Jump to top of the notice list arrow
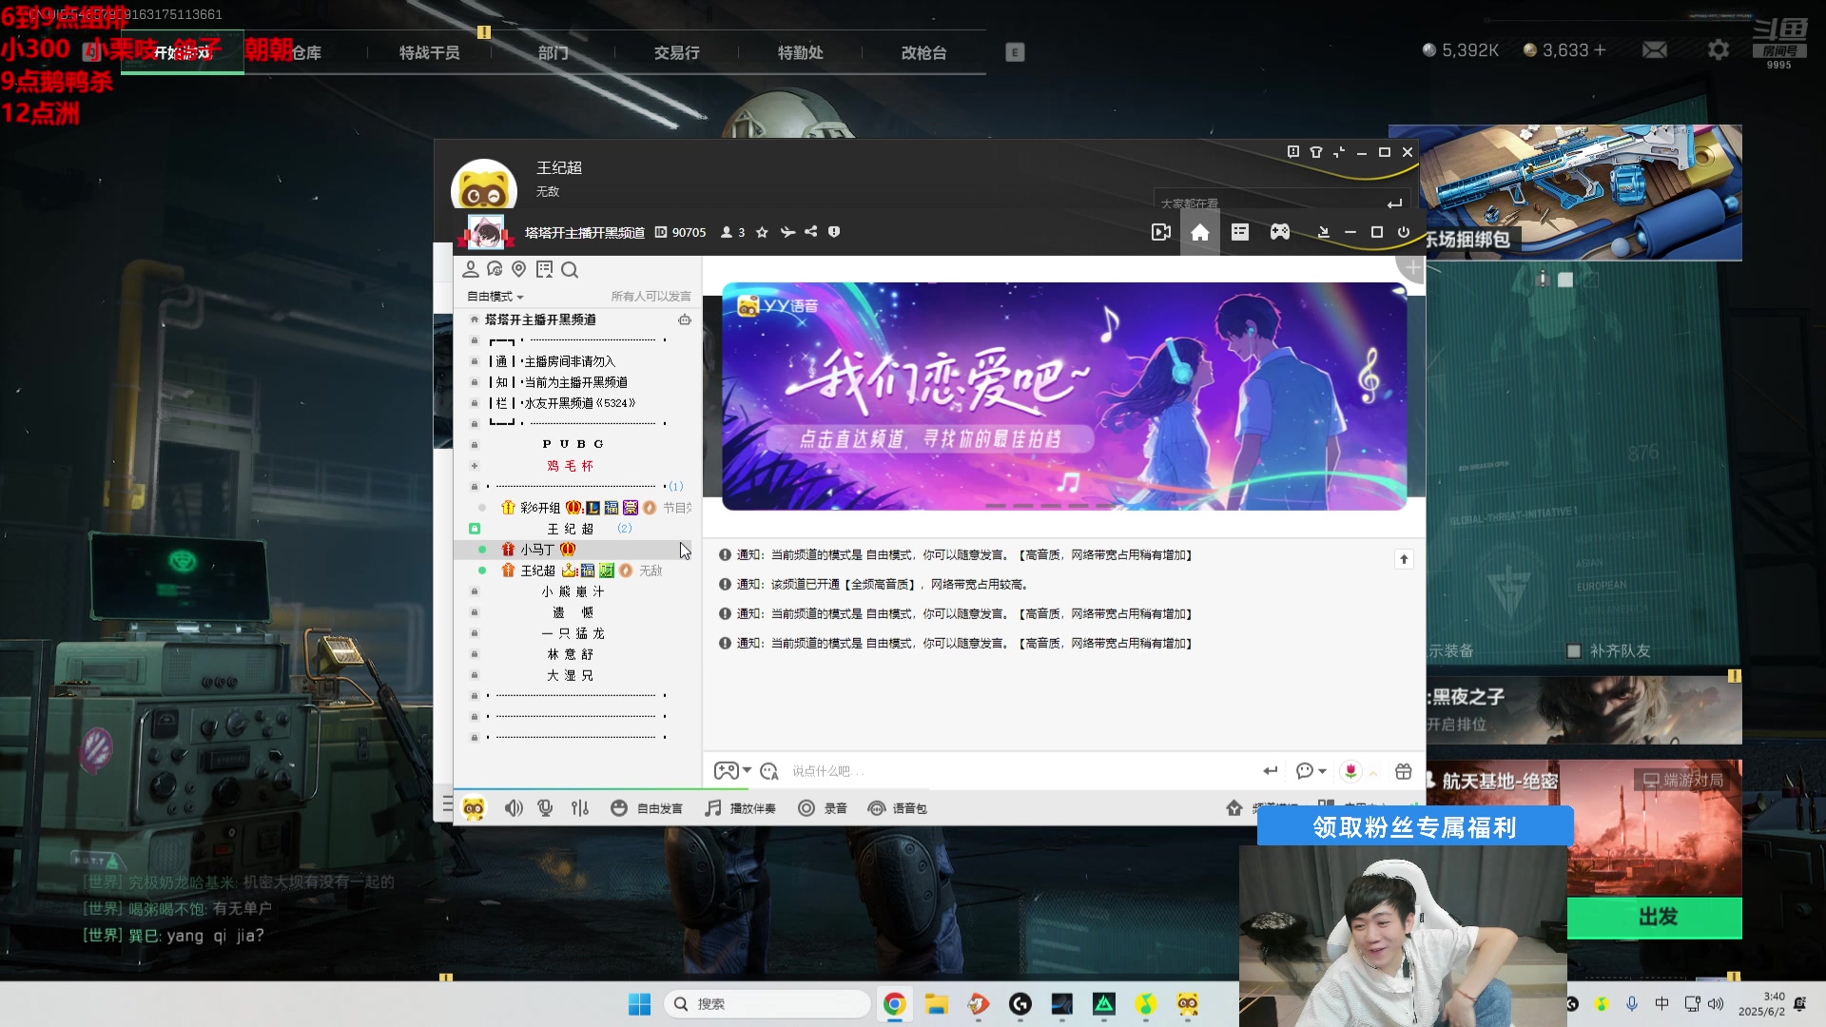 (1404, 559)
